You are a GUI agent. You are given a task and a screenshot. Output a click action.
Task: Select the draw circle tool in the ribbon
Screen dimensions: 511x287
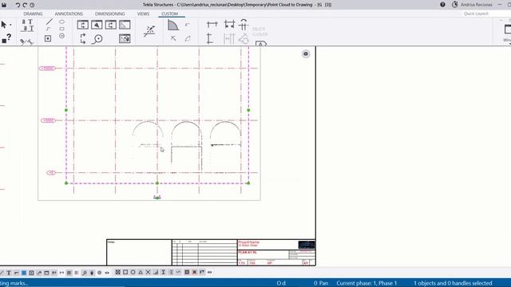click(x=62, y=36)
